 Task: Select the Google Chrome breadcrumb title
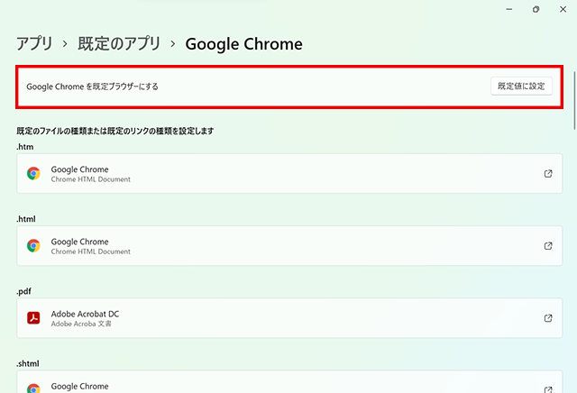243,43
